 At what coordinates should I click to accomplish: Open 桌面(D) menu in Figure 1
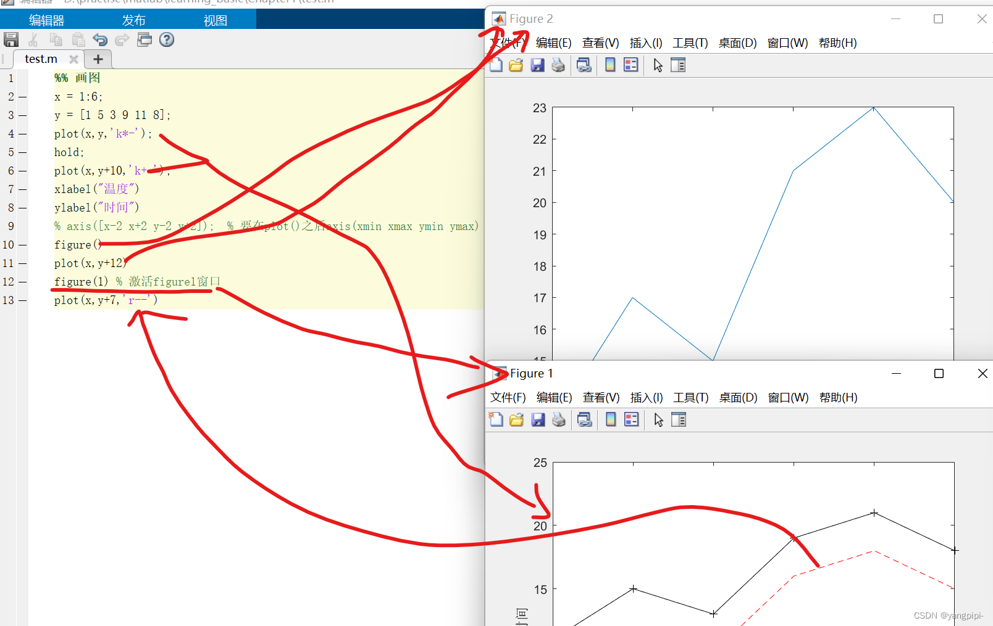[738, 397]
